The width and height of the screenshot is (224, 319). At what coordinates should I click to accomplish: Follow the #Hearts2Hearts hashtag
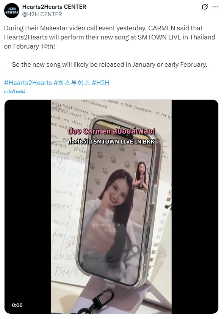pos(28,83)
